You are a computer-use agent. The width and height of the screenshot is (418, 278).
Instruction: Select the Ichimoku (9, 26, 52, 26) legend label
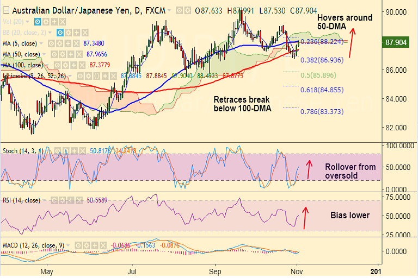point(34,76)
